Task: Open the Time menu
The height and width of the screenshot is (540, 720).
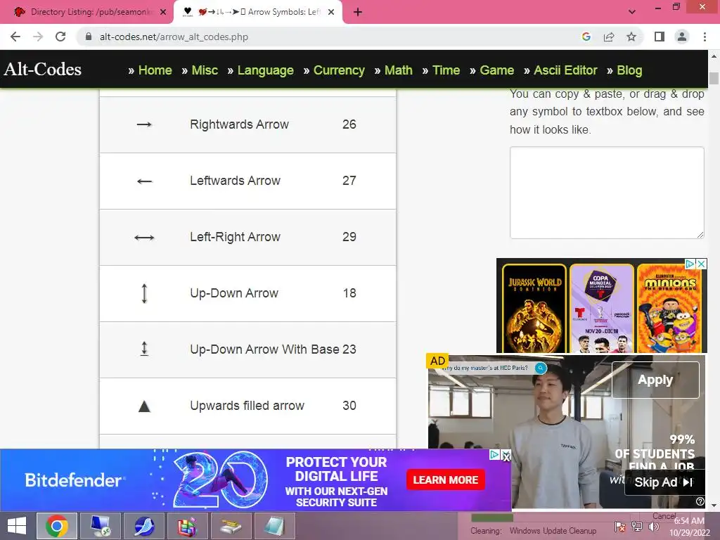Action: pyautogui.click(x=446, y=70)
